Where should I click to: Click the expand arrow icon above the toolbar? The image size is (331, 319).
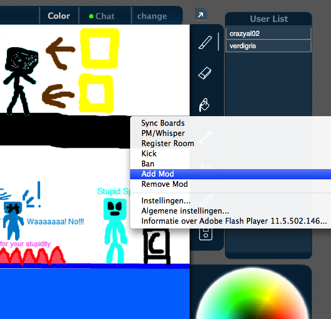click(200, 16)
